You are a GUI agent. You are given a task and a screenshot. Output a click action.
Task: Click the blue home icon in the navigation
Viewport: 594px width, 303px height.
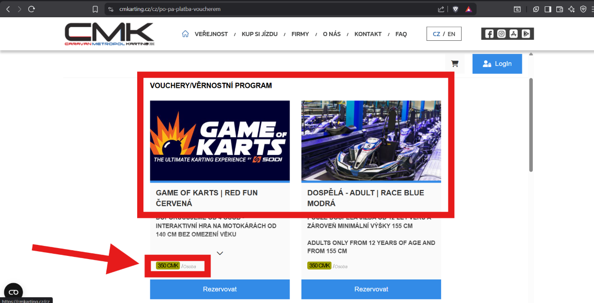click(185, 34)
